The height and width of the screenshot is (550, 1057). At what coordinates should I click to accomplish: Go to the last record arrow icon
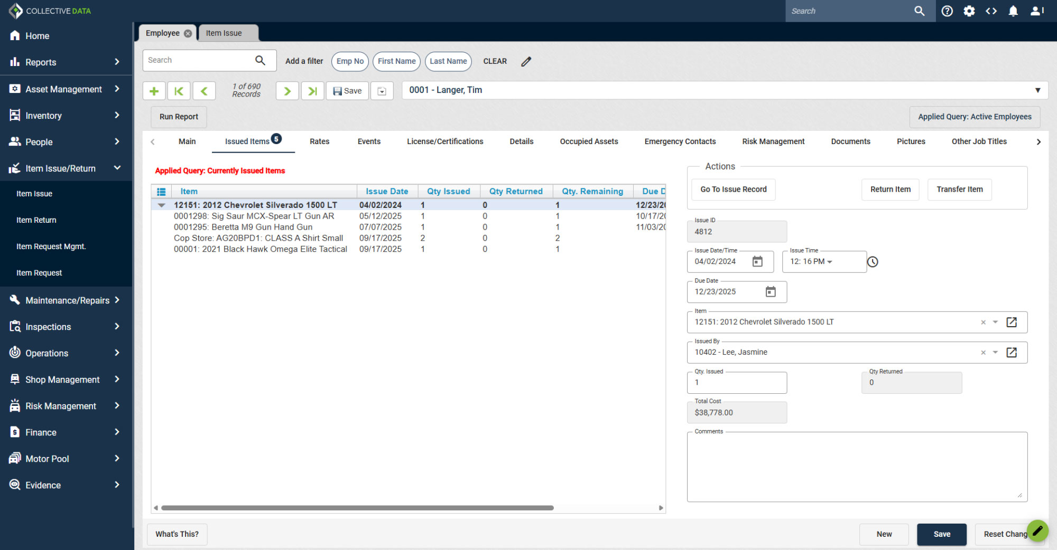[312, 91]
